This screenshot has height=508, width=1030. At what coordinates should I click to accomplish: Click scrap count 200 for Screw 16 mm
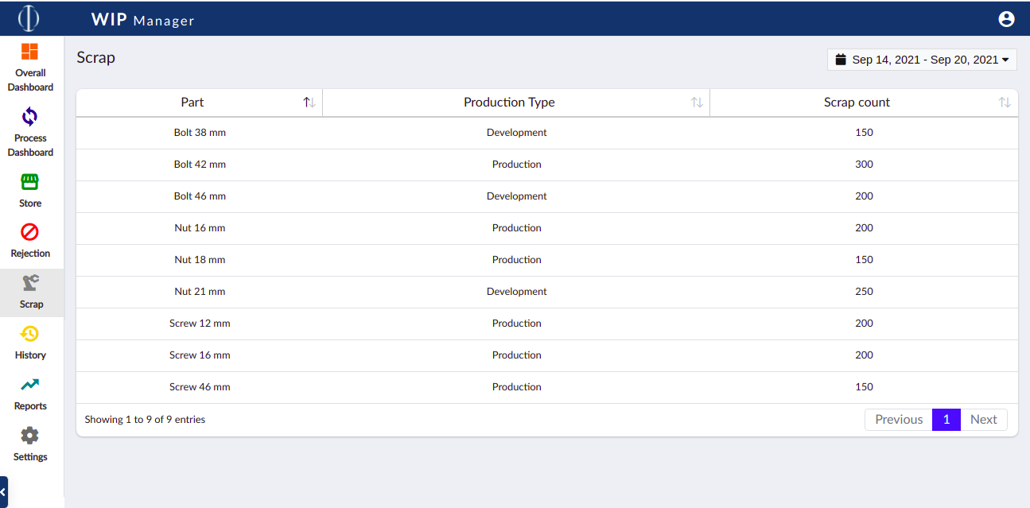[x=864, y=355]
